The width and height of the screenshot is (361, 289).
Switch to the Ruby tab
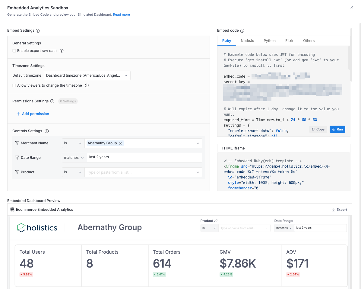[226, 41]
